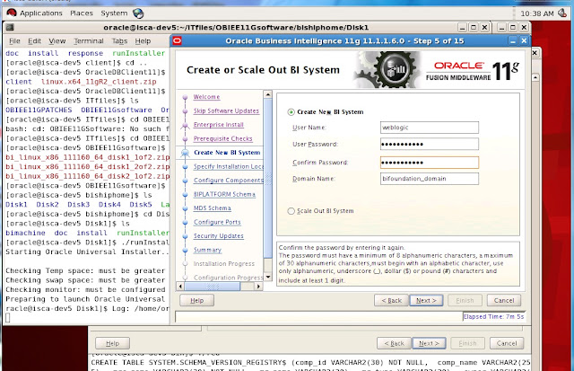Click the step list vertical scrollbar thumb

pyautogui.click(x=268, y=178)
